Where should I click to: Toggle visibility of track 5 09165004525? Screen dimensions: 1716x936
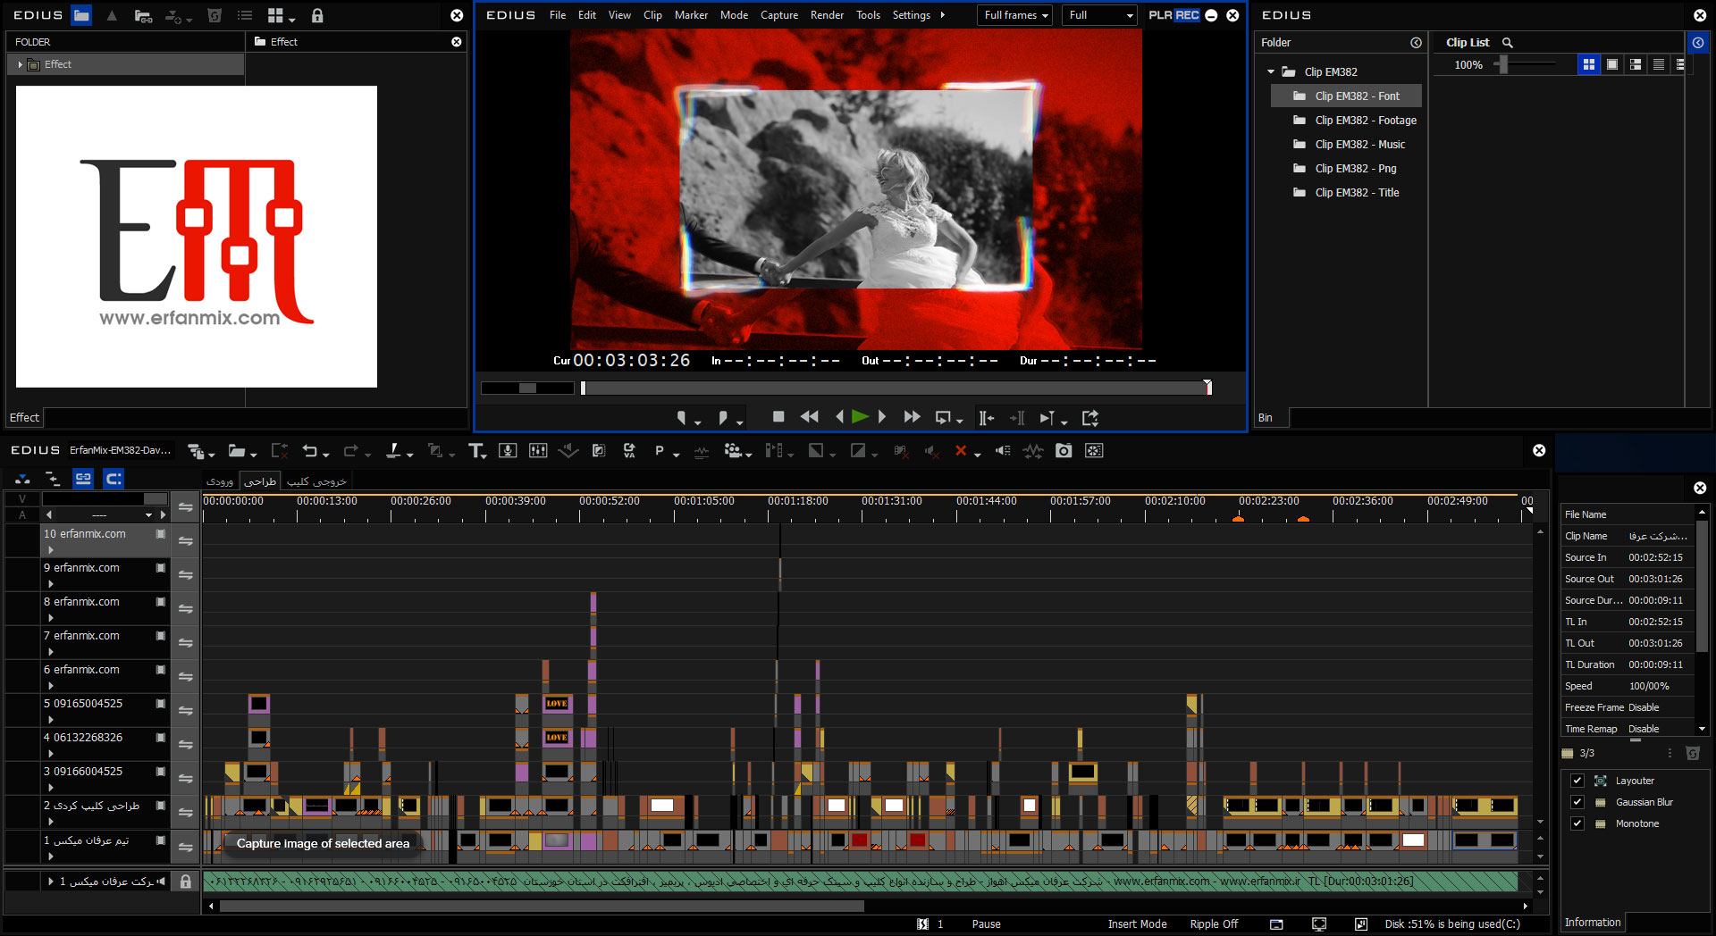(x=161, y=704)
